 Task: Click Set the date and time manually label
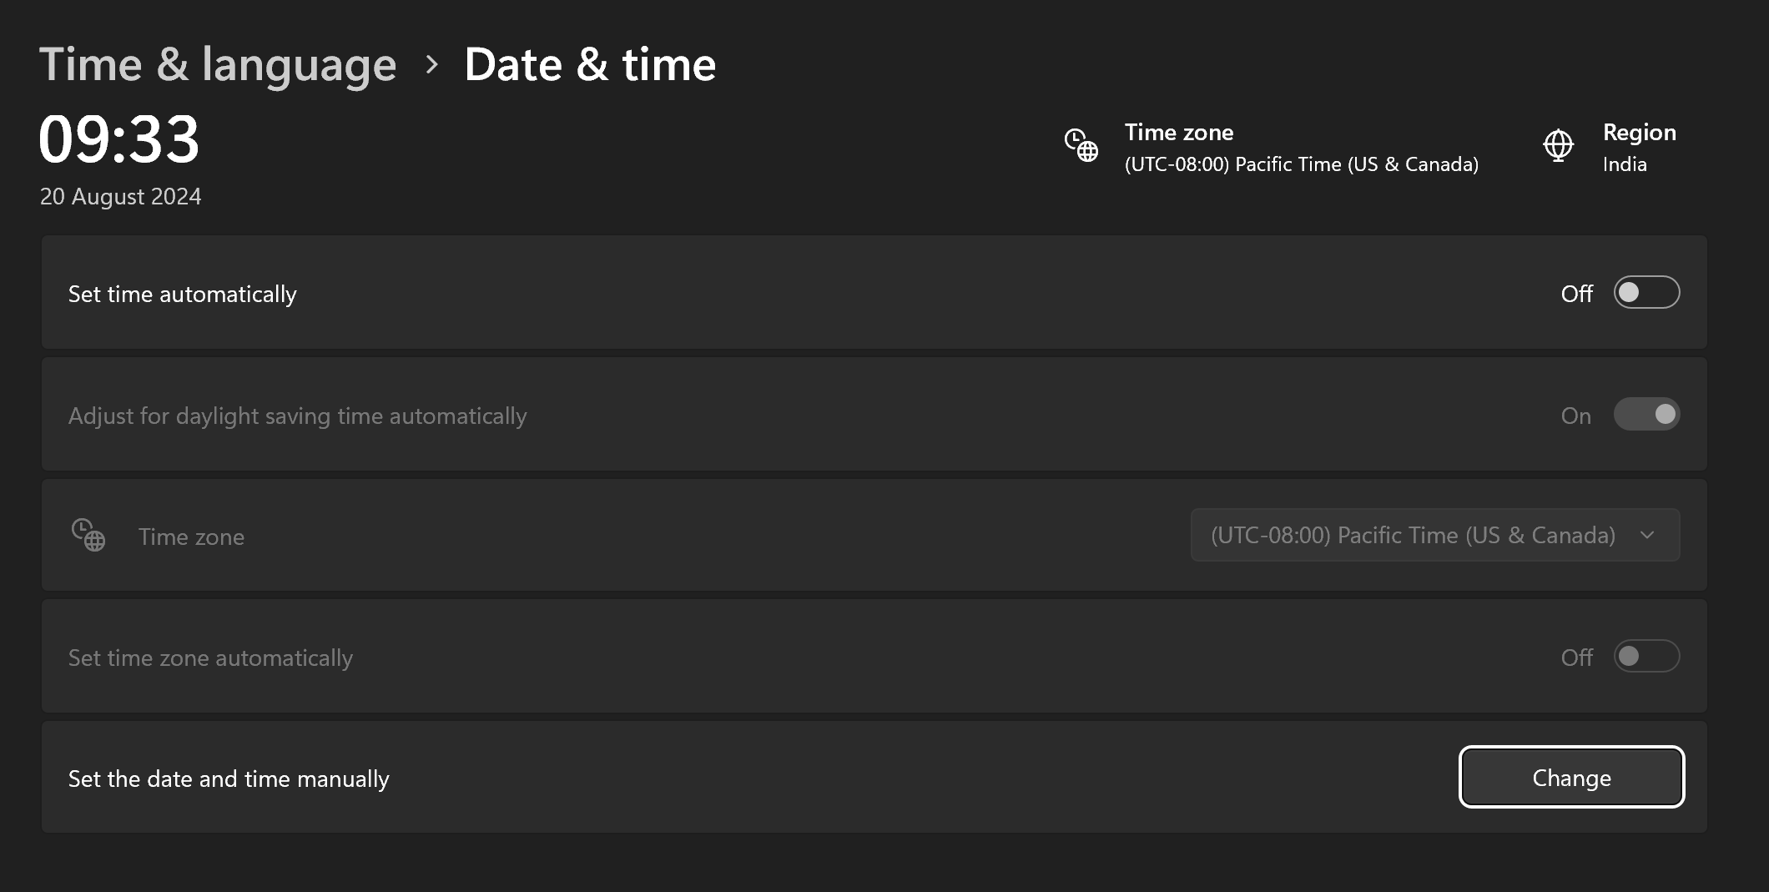point(228,778)
